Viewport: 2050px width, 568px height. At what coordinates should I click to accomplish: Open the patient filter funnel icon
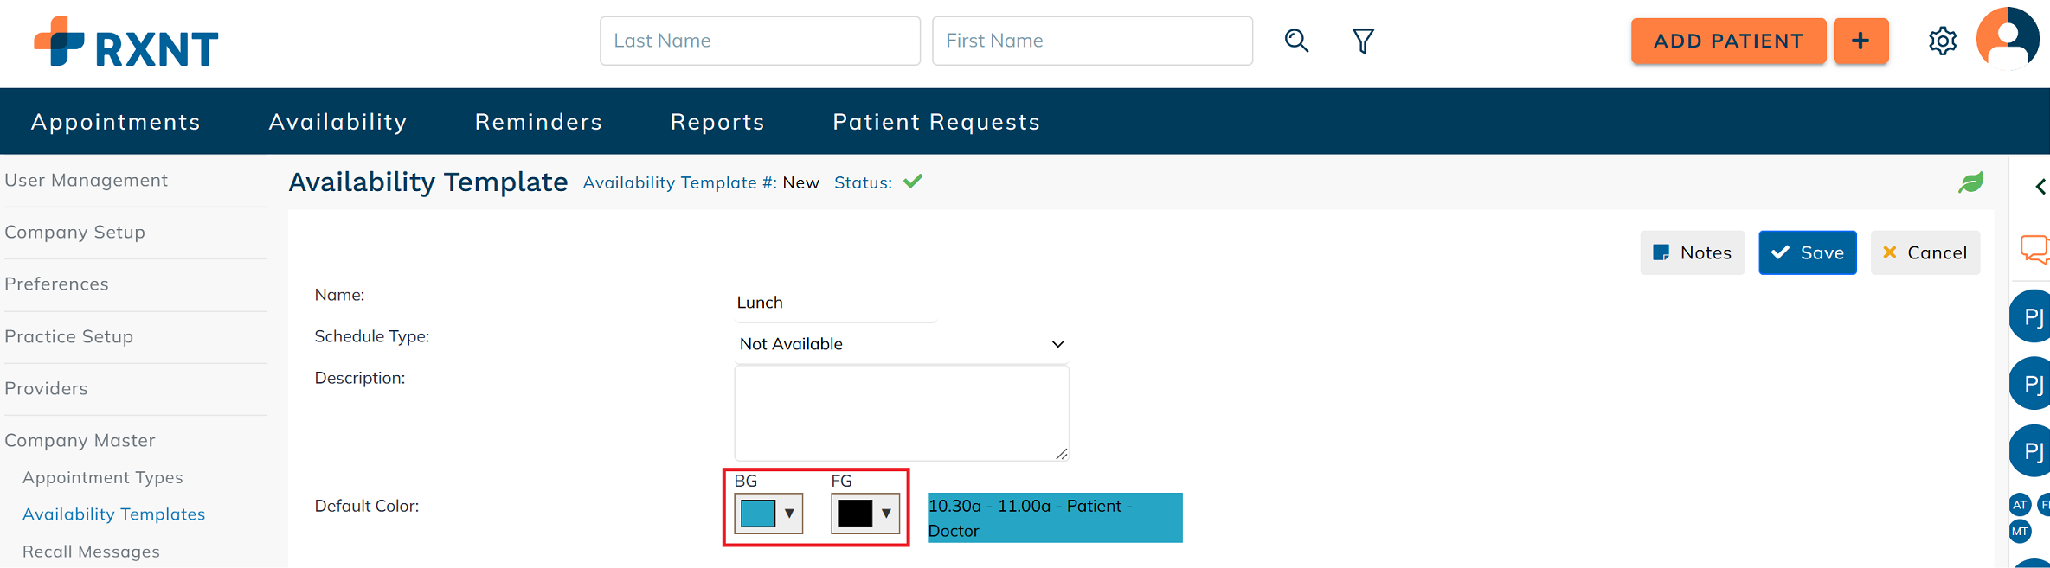click(1363, 41)
